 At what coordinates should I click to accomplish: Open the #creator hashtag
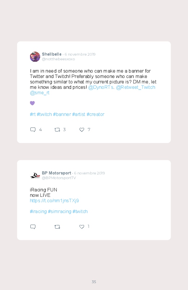point(95,114)
